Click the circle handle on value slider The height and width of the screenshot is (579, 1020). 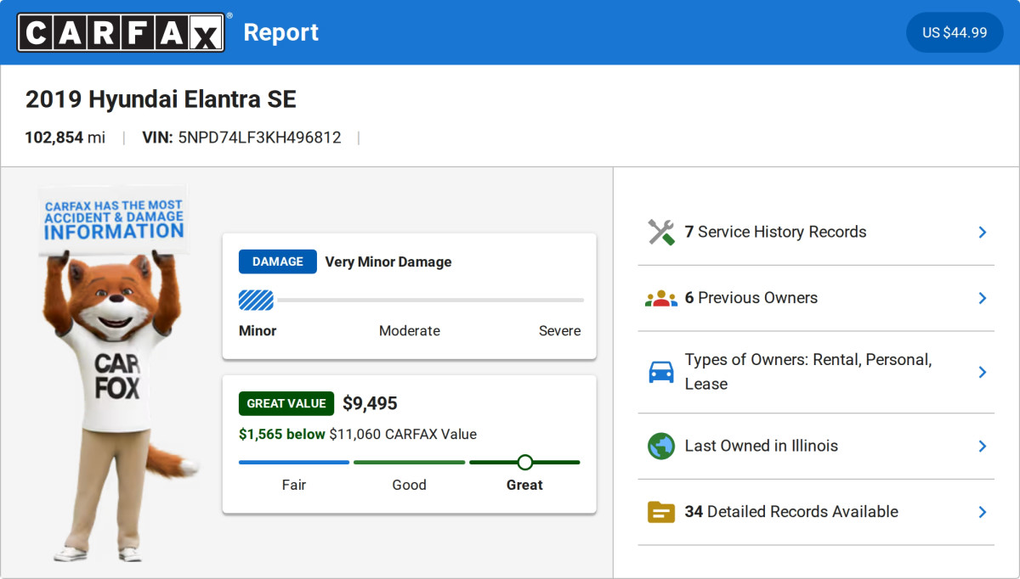(524, 463)
